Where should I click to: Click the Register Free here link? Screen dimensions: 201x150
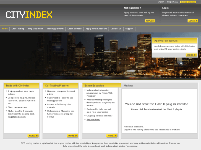tap(17, 117)
